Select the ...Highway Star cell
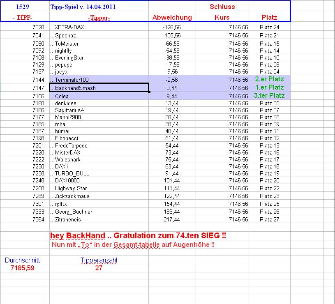The image size is (335, 304). coord(99,188)
